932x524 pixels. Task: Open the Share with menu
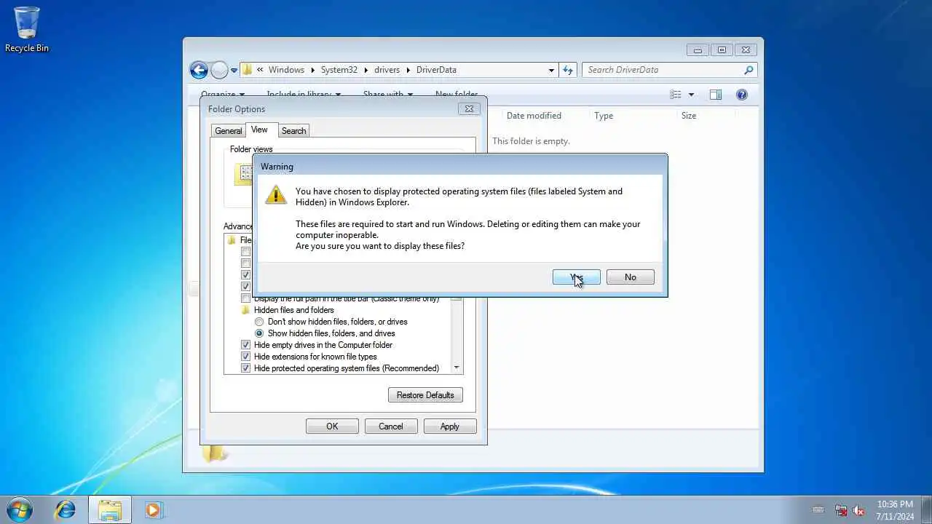[388, 95]
